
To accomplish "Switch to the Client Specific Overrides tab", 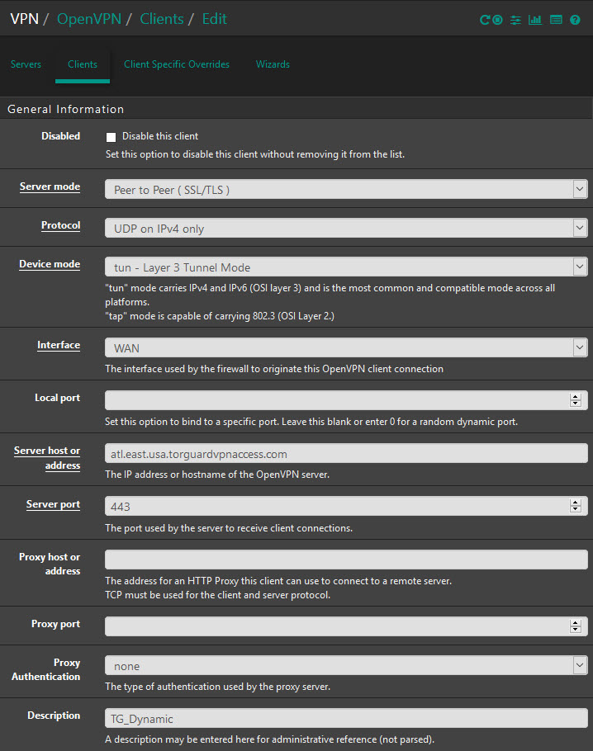I will pos(177,64).
